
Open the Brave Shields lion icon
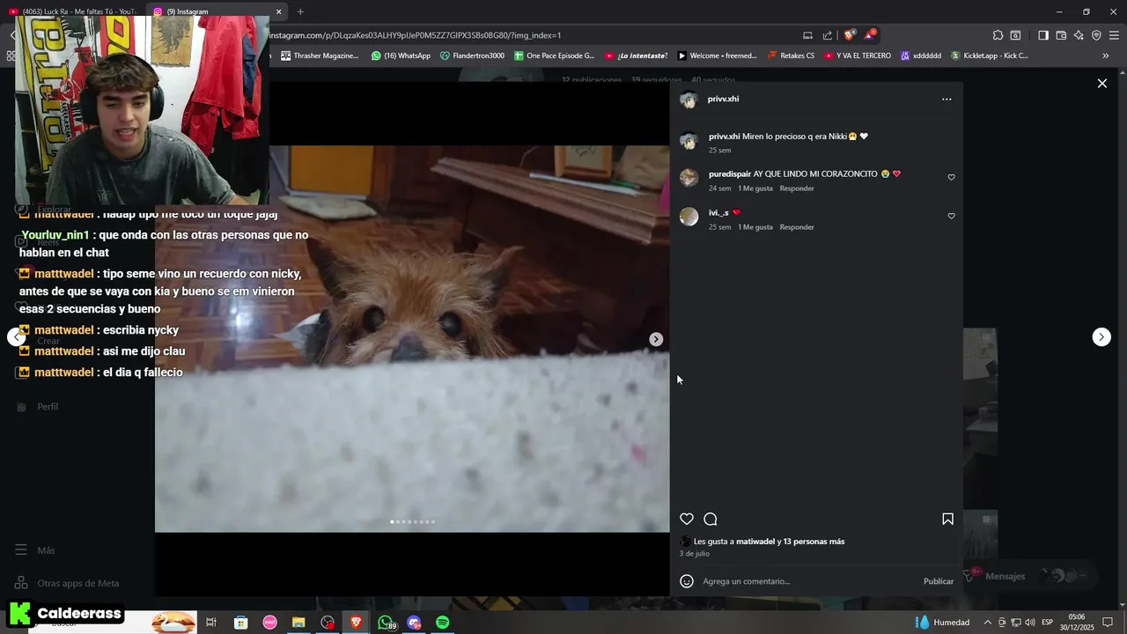tap(849, 35)
